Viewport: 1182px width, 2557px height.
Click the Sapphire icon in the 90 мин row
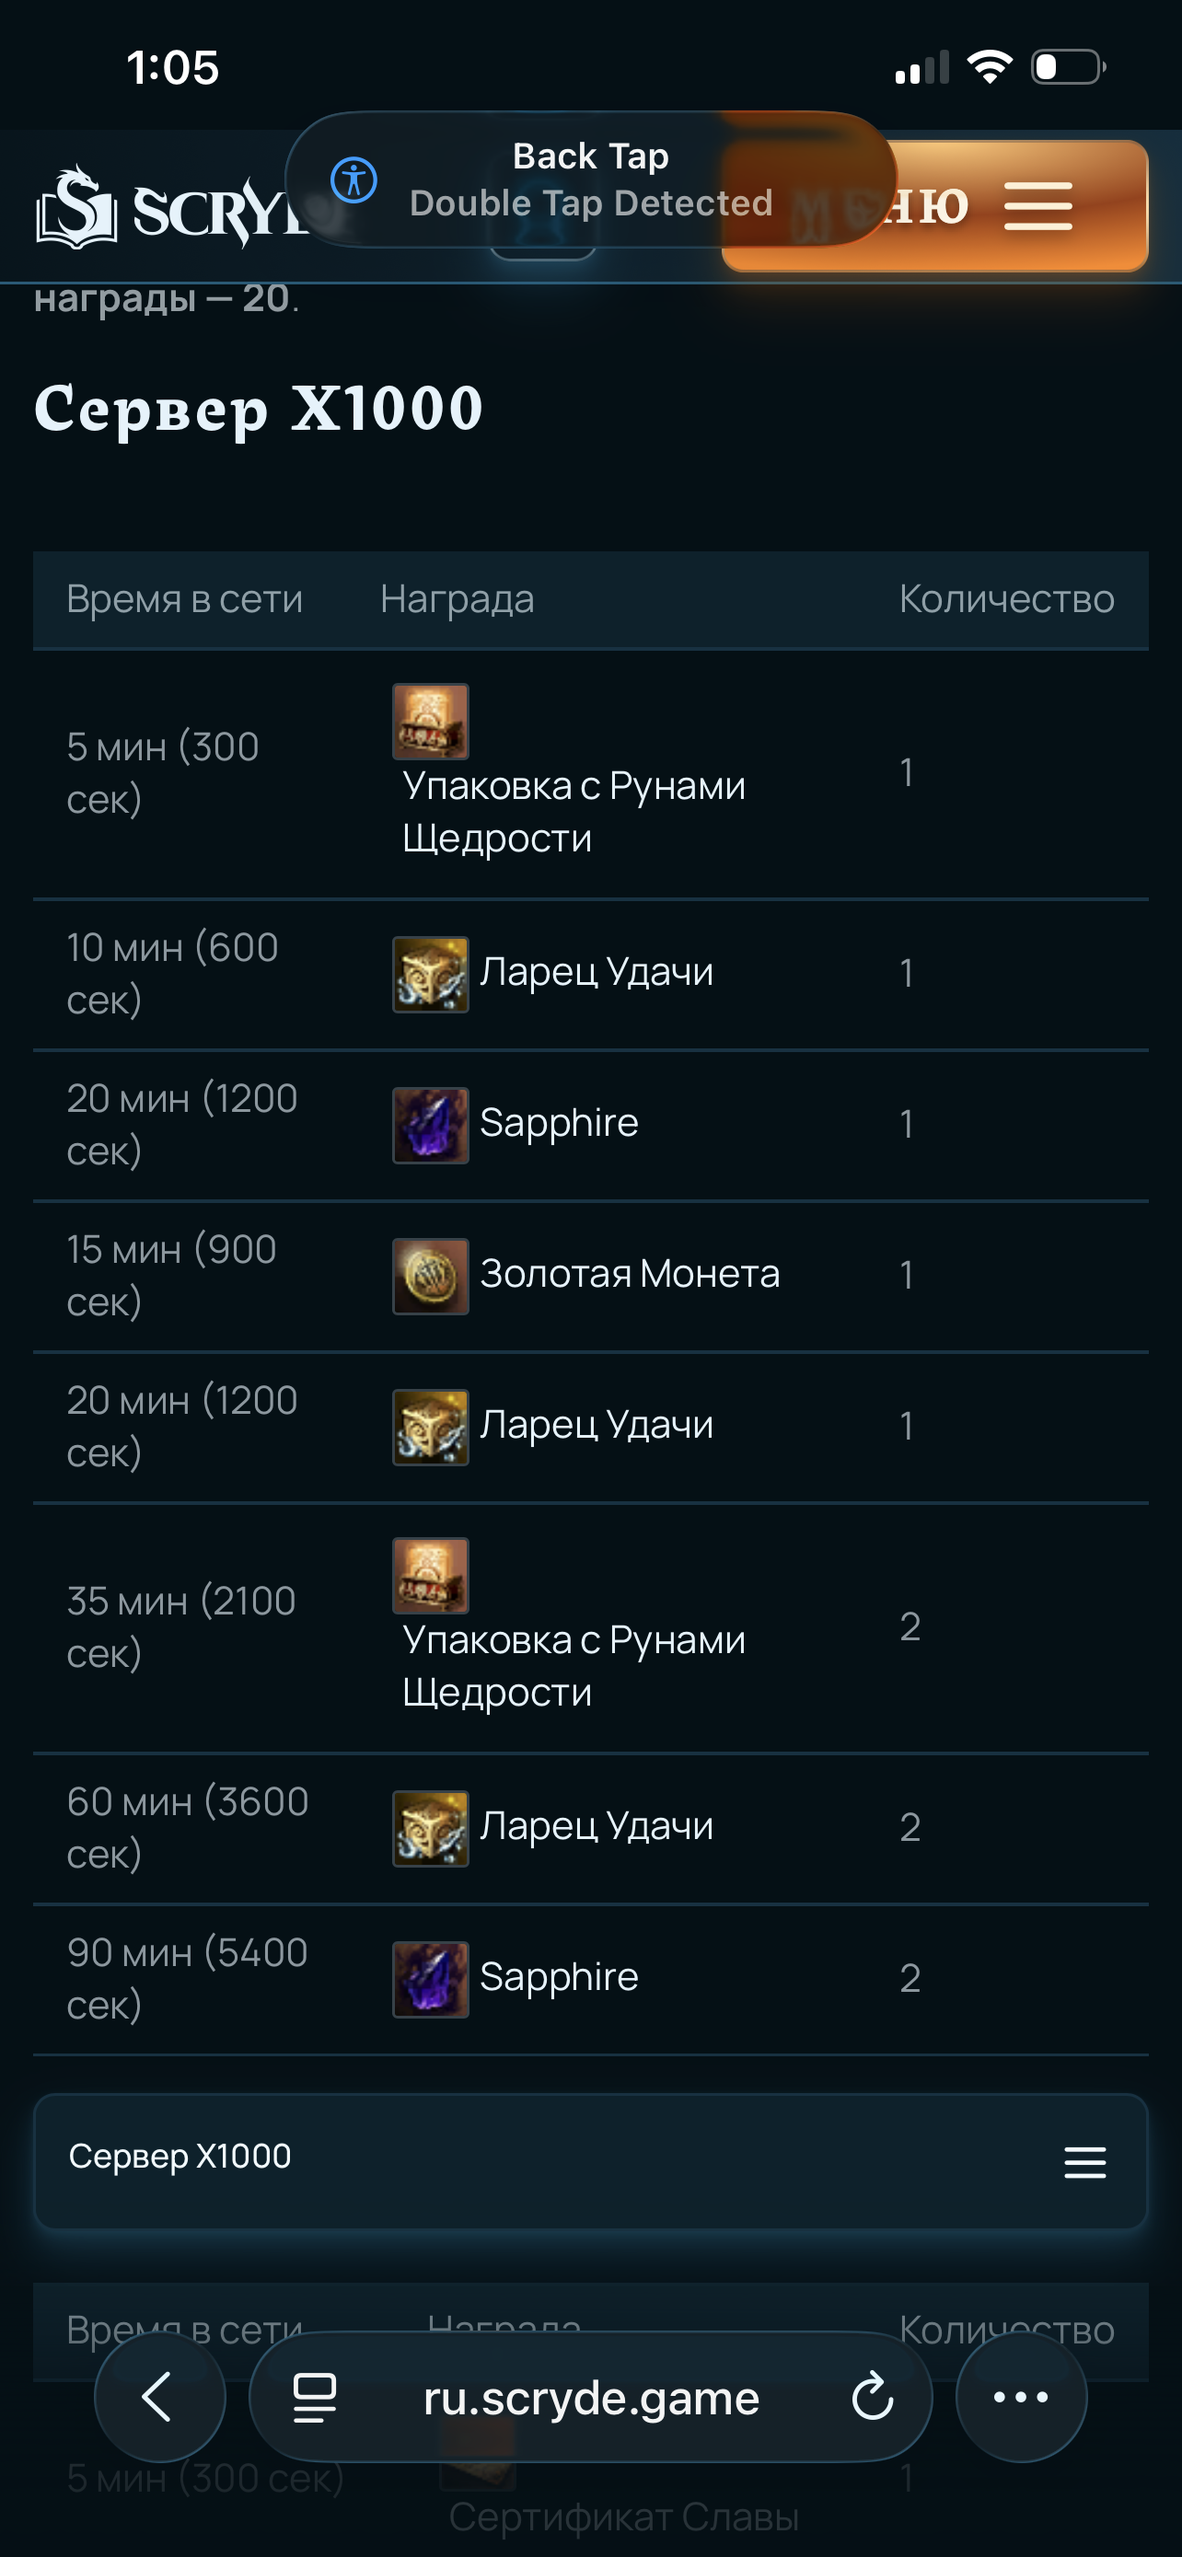coord(431,1979)
